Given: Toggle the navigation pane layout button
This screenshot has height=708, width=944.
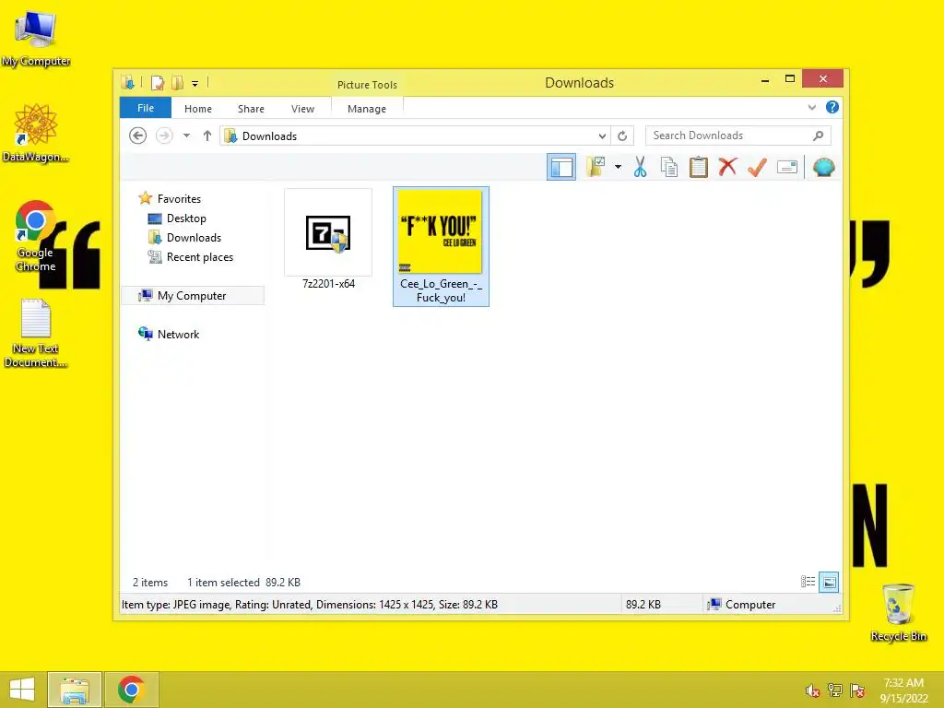Looking at the screenshot, I should point(561,167).
